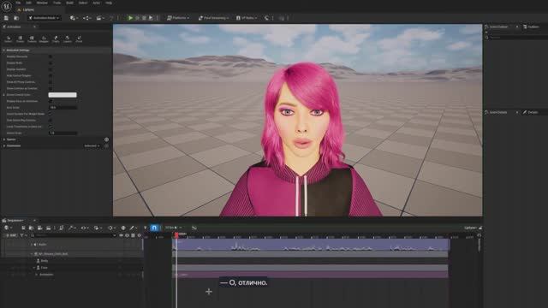Click the Gizmo Scale value field

63,133
